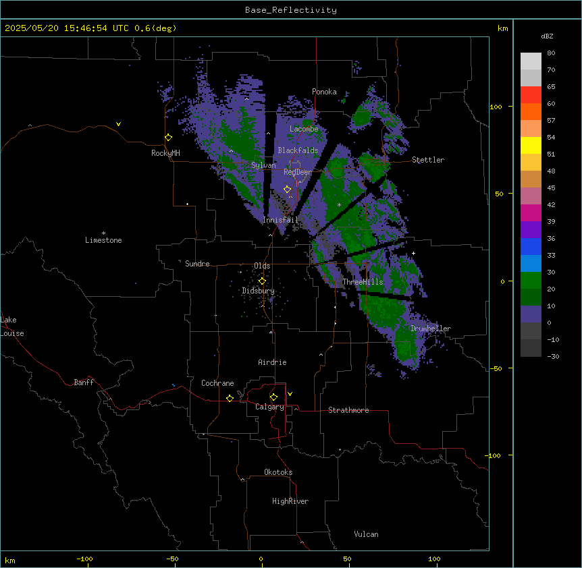Click the Drumheller label
Screen dimensions: 582x568
[x=431, y=329]
